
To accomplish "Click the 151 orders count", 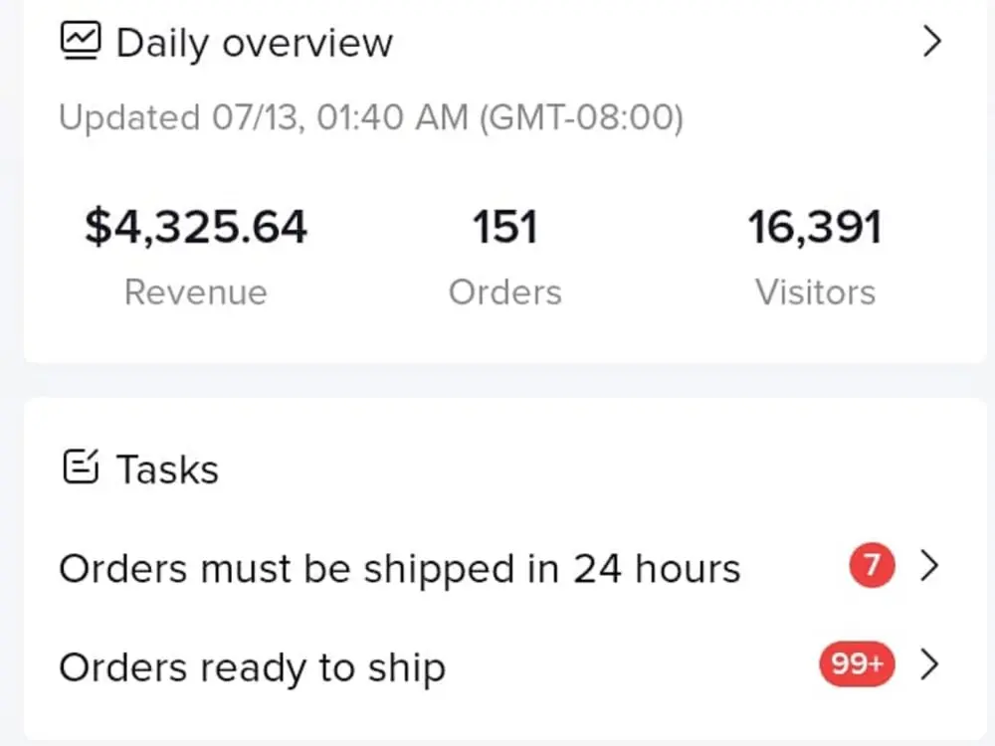I will click(504, 228).
